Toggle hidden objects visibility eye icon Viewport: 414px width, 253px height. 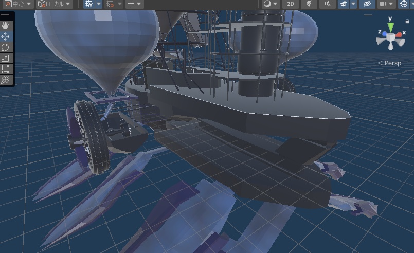tap(367, 4)
